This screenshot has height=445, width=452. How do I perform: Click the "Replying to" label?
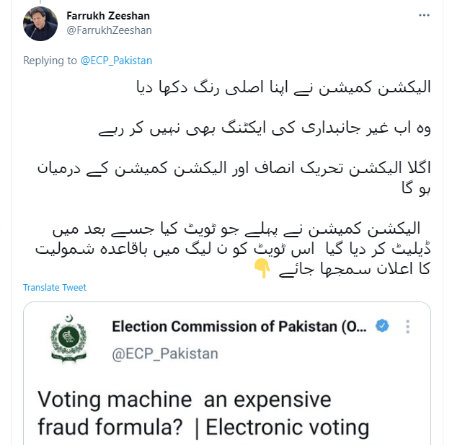pos(49,61)
